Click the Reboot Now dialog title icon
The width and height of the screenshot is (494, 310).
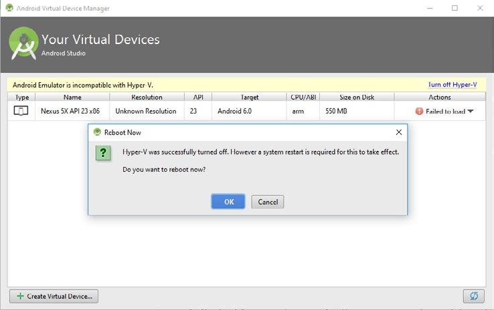(97, 132)
